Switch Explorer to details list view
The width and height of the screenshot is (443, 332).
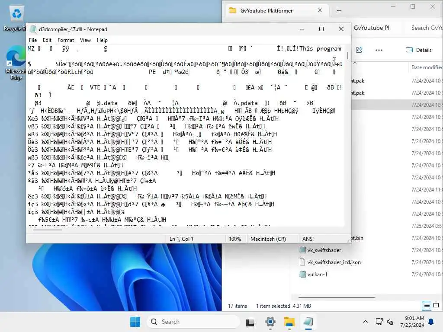[427, 306]
